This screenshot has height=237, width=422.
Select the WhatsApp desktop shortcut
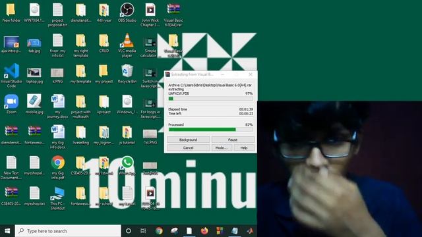127,165
